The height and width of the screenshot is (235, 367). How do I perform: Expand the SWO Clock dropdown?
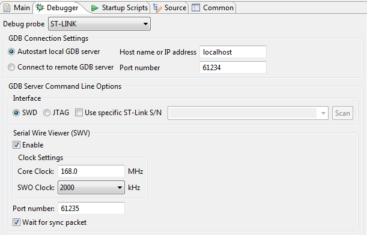91,188
